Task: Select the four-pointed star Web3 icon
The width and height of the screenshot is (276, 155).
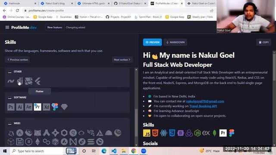Action: coord(55,133)
